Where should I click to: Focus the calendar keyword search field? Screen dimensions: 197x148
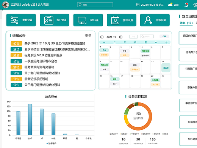(147, 36)
